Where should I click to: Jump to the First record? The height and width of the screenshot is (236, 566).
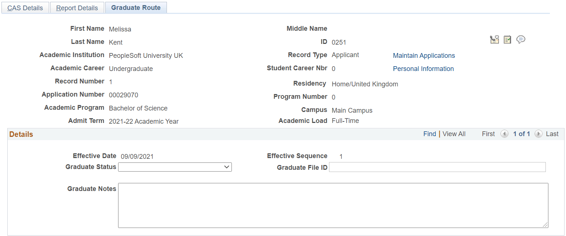pyautogui.click(x=488, y=134)
